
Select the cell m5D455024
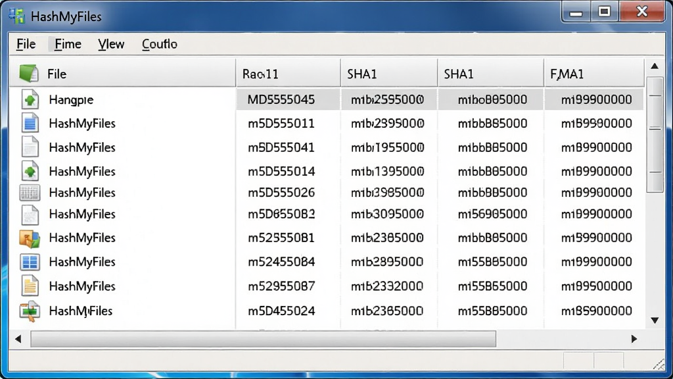point(281,311)
